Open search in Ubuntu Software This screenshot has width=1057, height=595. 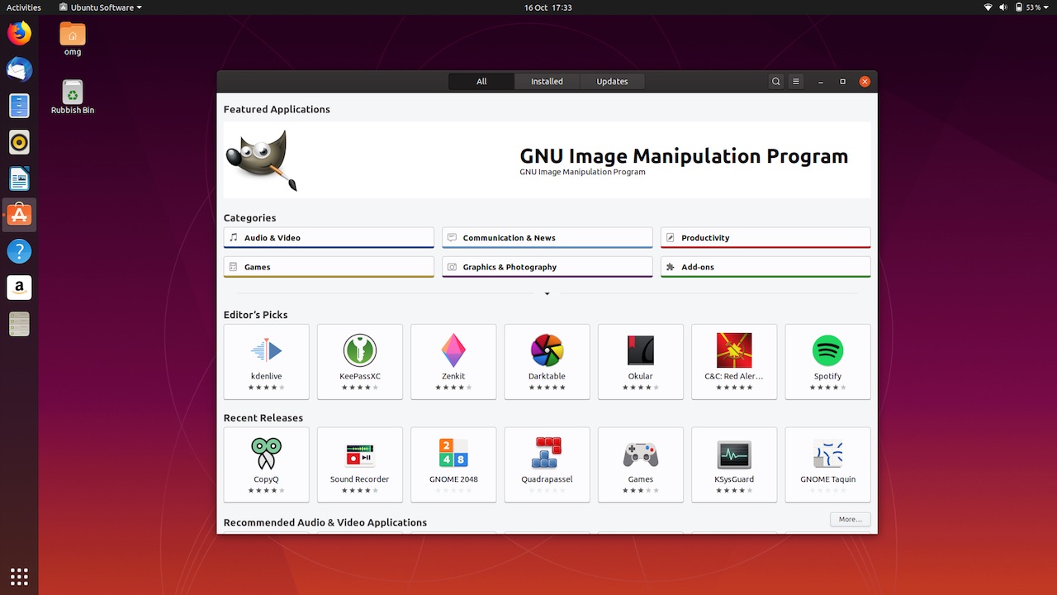pos(775,81)
